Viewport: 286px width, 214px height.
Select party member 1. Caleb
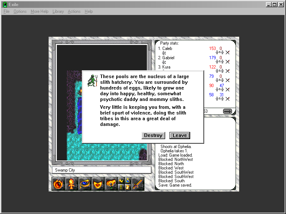pyautogui.click(x=165, y=49)
